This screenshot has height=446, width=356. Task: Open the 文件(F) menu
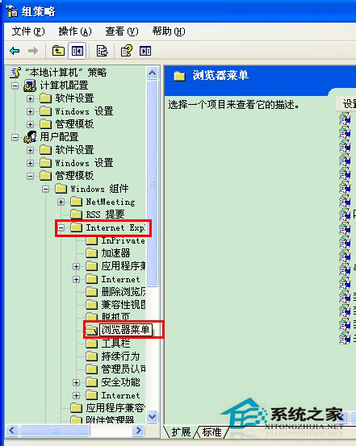(28, 31)
